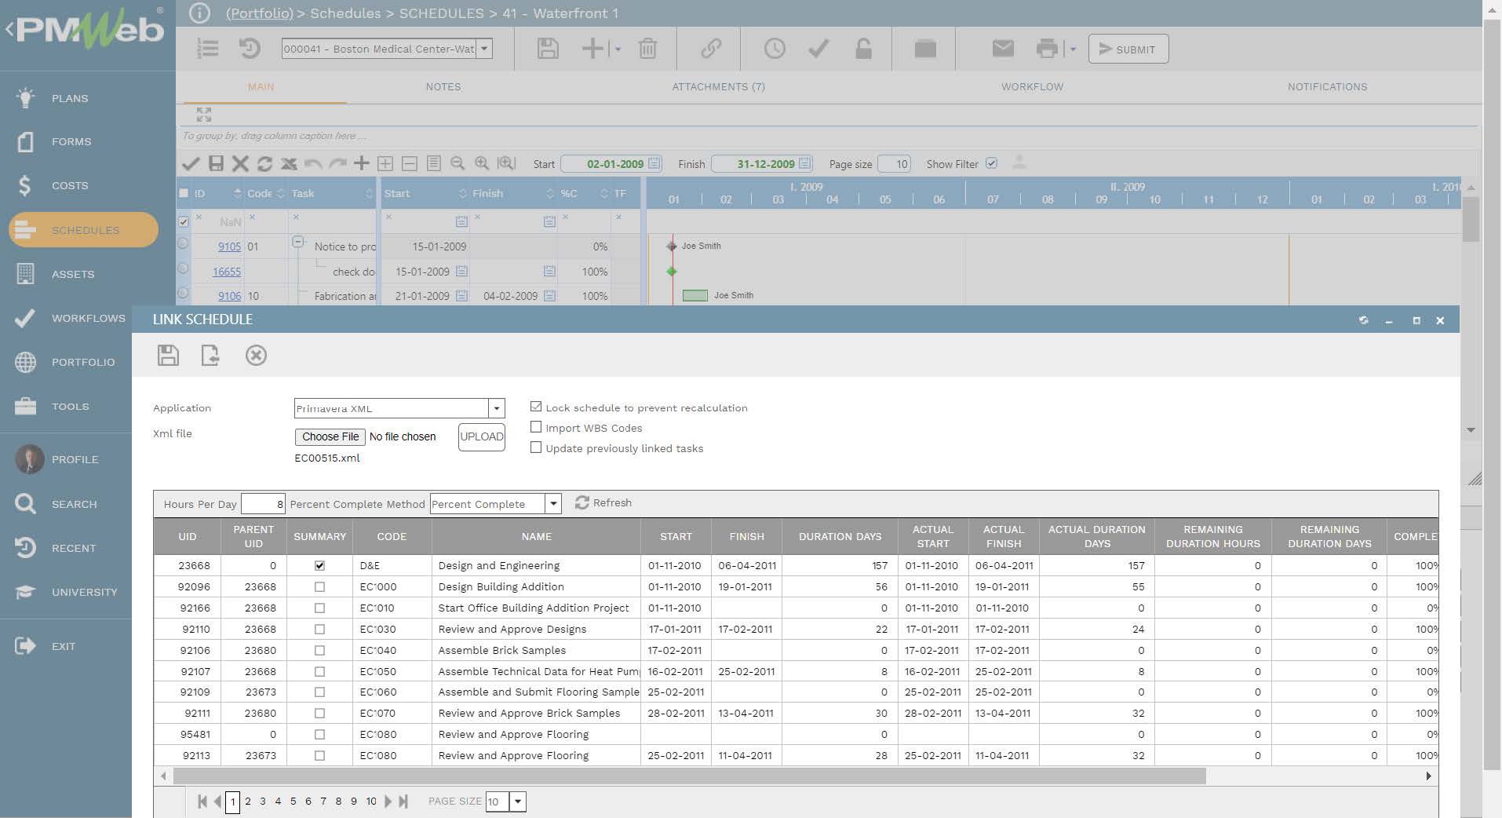
Task: Click the circled X cancel icon in Link Schedule
Action: (256, 355)
